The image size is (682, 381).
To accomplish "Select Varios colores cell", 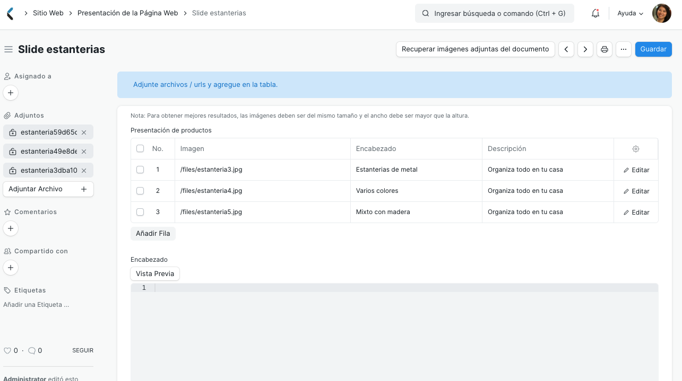I will click(416, 191).
